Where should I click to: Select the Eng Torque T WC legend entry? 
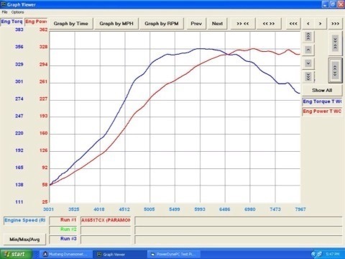pos(322,101)
